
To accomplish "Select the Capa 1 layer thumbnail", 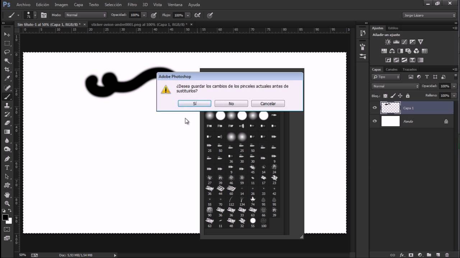I will tap(390, 108).
